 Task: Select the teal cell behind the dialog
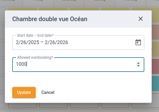click(155, 84)
